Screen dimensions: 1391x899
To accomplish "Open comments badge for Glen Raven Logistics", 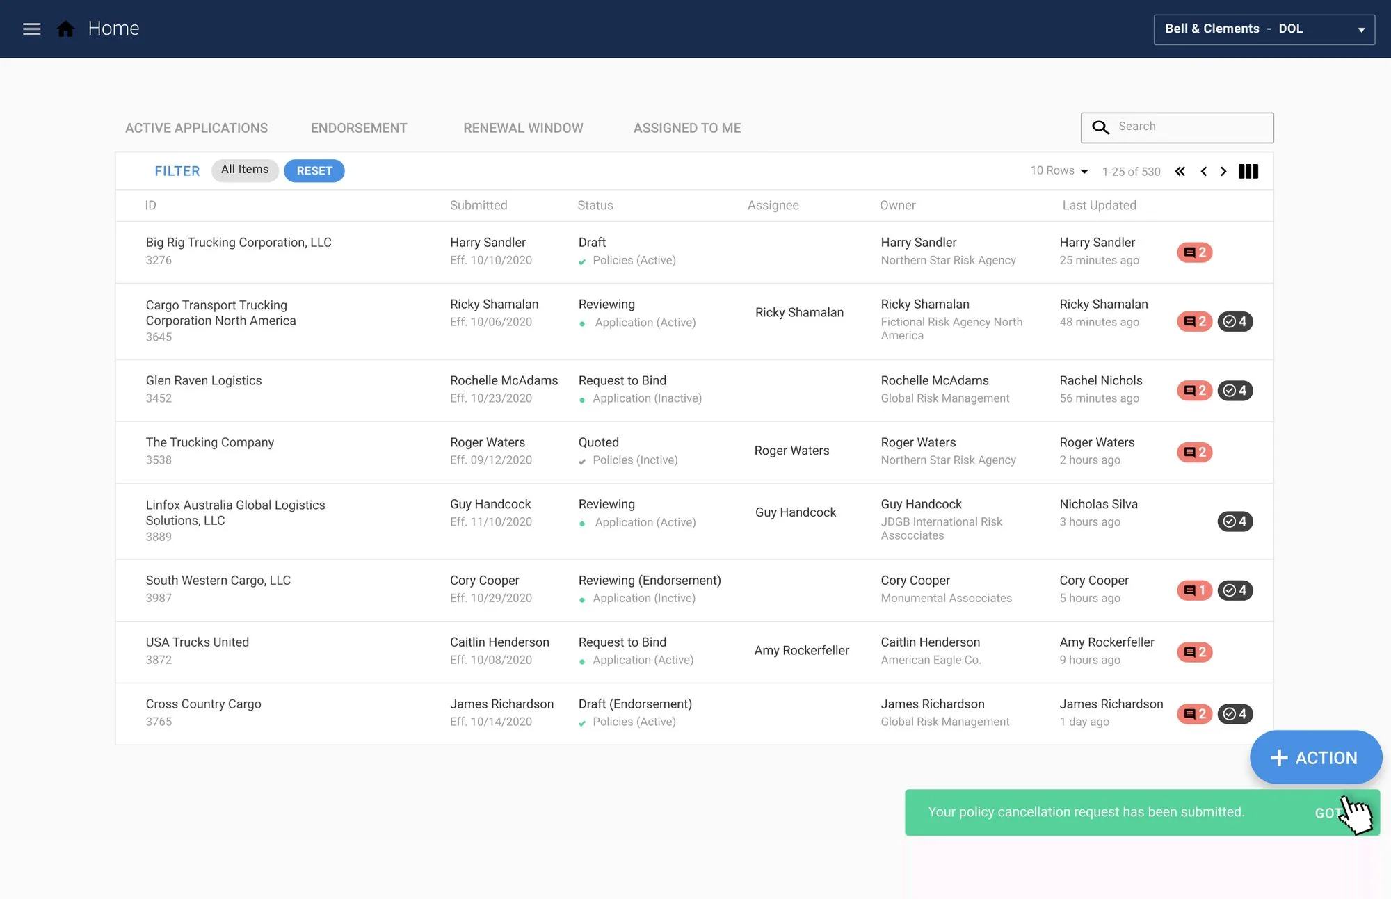I will 1194,390.
